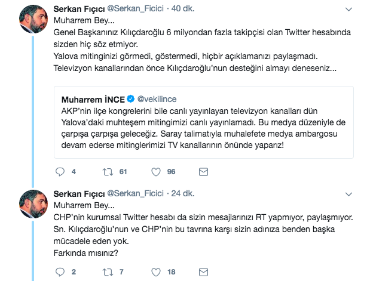
Task: Like the first tweet with 96 likes
Action: tap(156, 171)
